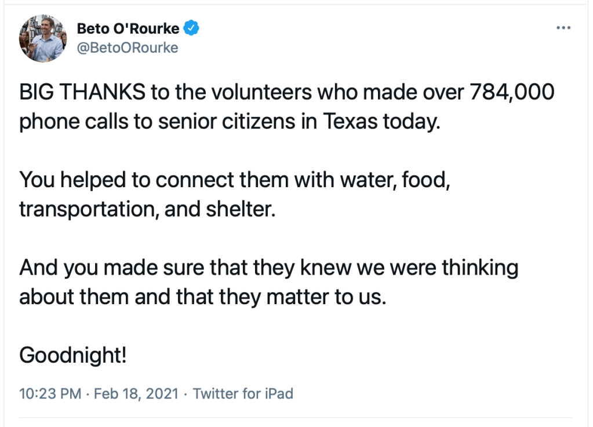The height and width of the screenshot is (427, 593).
Task: Click the 10:23 PM timestamp
Action: click(x=50, y=394)
